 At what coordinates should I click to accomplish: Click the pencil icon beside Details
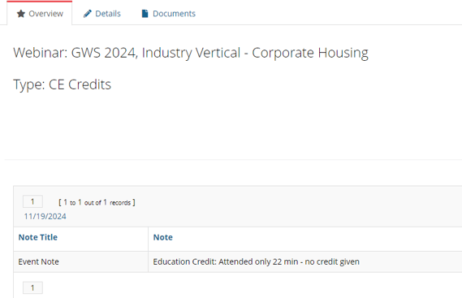87,14
